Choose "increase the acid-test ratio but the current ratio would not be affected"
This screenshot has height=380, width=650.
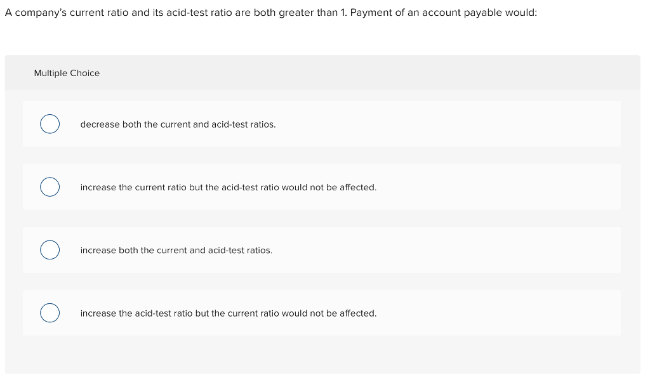coord(228,313)
